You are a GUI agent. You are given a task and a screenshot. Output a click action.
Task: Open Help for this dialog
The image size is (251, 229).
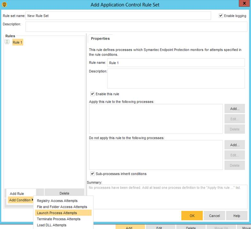[237, 216]
